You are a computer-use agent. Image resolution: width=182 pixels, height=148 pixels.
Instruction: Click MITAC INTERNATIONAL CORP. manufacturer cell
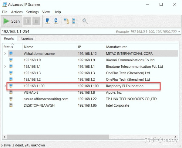pos(130,53)
